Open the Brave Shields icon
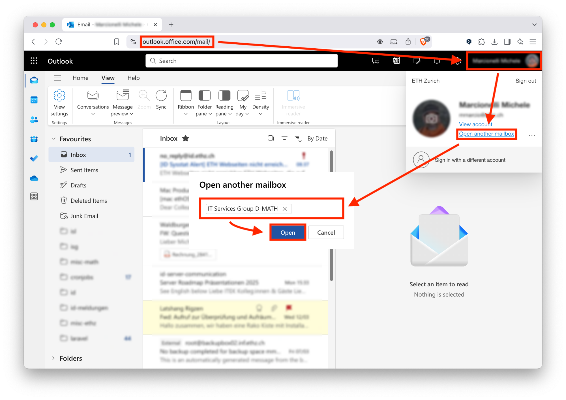This screenshot has width=566, height=400. 424,42
